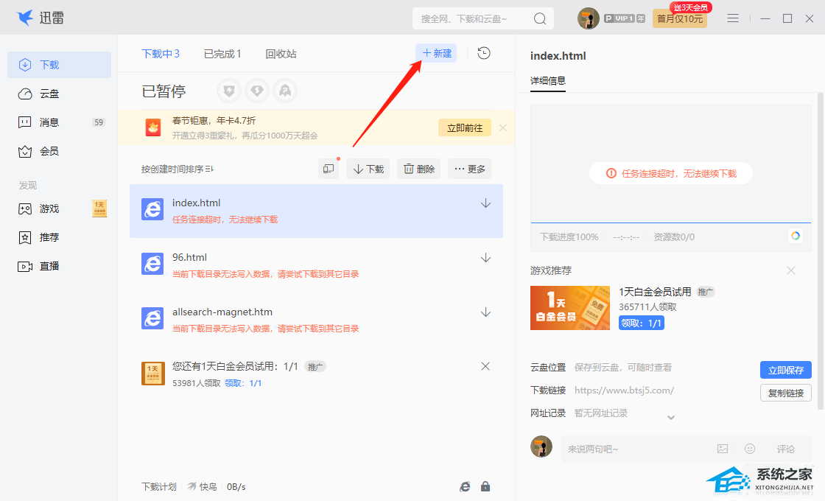Screen dimensions: 825x501
Task: Open the download history clock icon
Action: coord(484,53)
